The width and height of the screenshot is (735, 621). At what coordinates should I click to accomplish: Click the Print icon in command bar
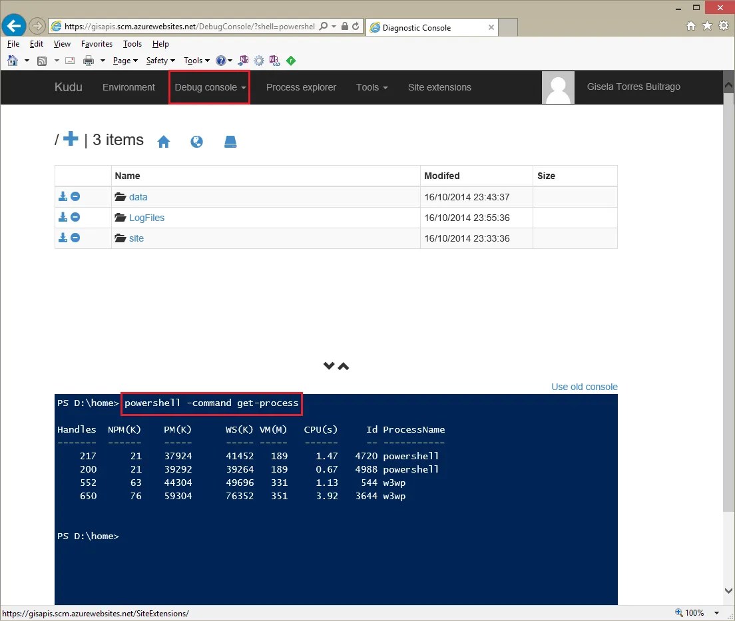pos(88,61)
